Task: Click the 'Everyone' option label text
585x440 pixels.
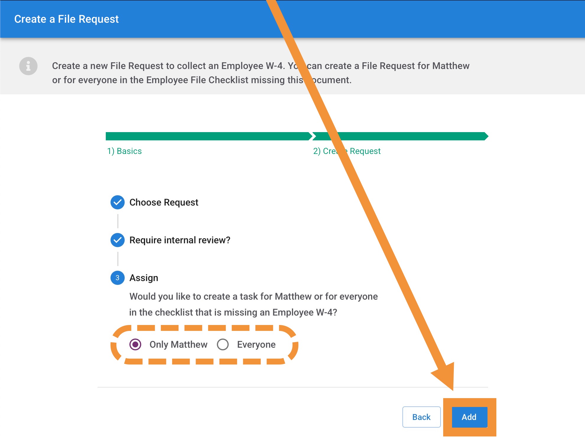Action: [x=256, y=344]
